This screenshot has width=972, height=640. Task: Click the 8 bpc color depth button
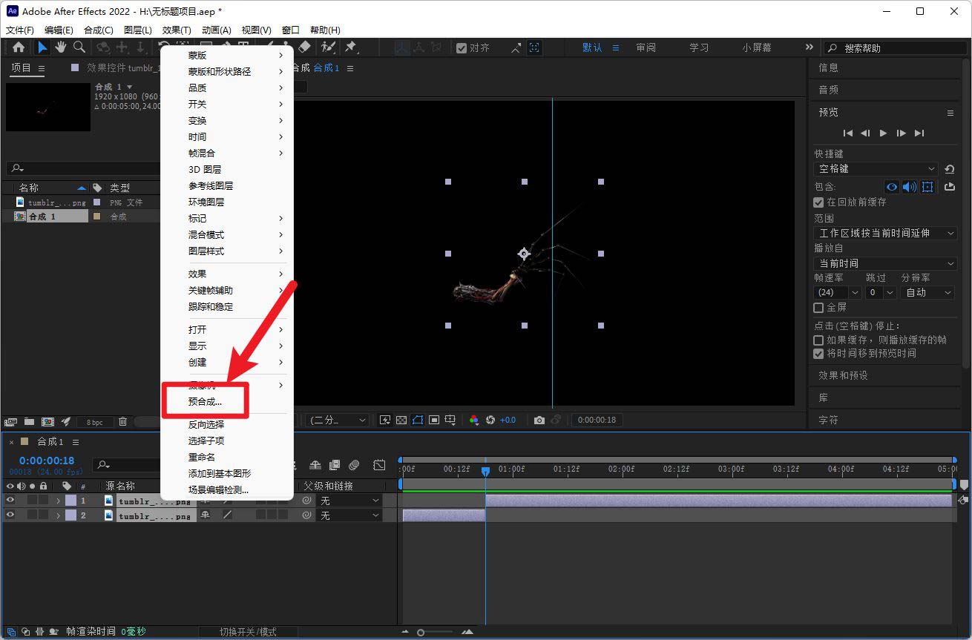tap(95, 422)
